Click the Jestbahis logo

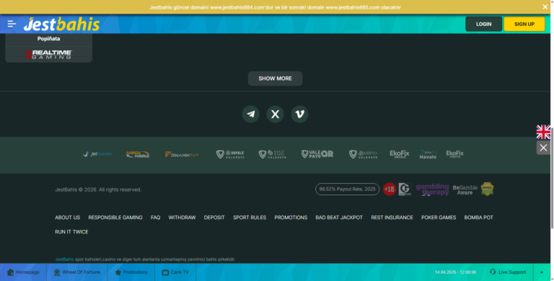pos(61,24)
